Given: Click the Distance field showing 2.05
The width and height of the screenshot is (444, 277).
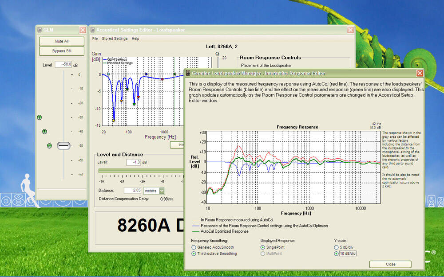Looking at the screenshot, I should (x=132, y=190).
